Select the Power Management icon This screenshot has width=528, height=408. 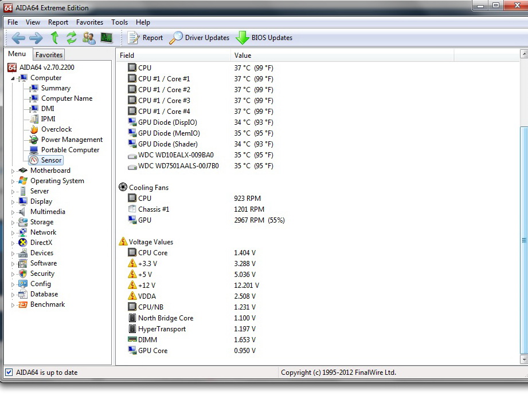pyautogui.click(x=34, y=140)
